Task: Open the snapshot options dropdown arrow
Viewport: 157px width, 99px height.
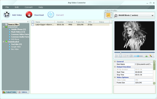Action: coord(128,56)
